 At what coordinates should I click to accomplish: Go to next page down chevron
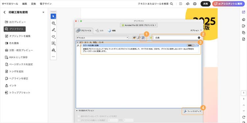(x=243, y=111)
